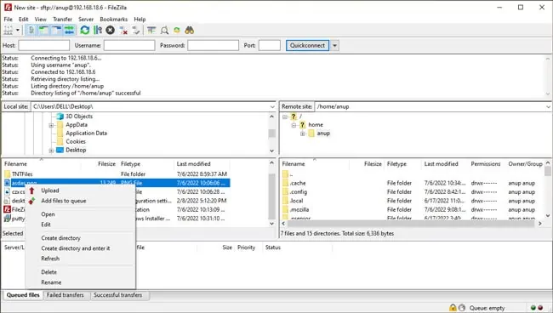Switch to the Failed transfers tab
553x313 pixels.
coord(66,295)
